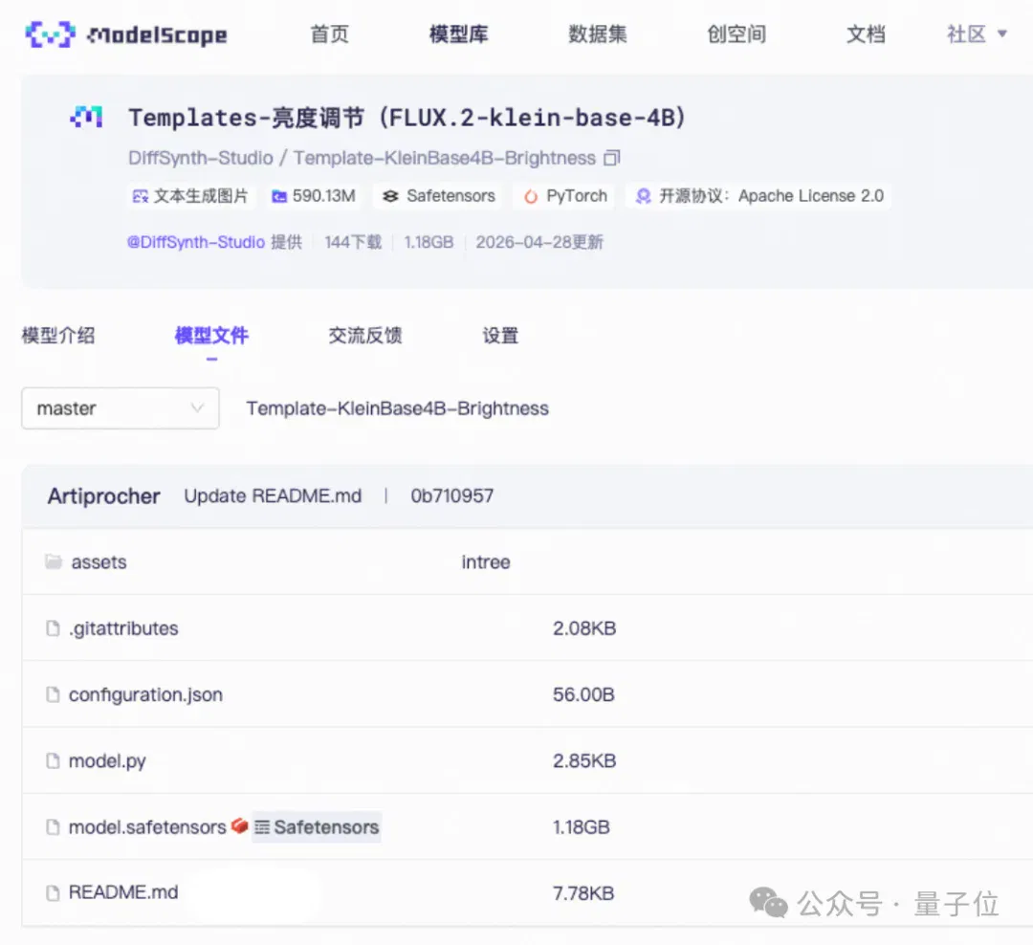Click the 2.85KB size value
Viewport: 1033px width, 945px height.
point(584,761)
